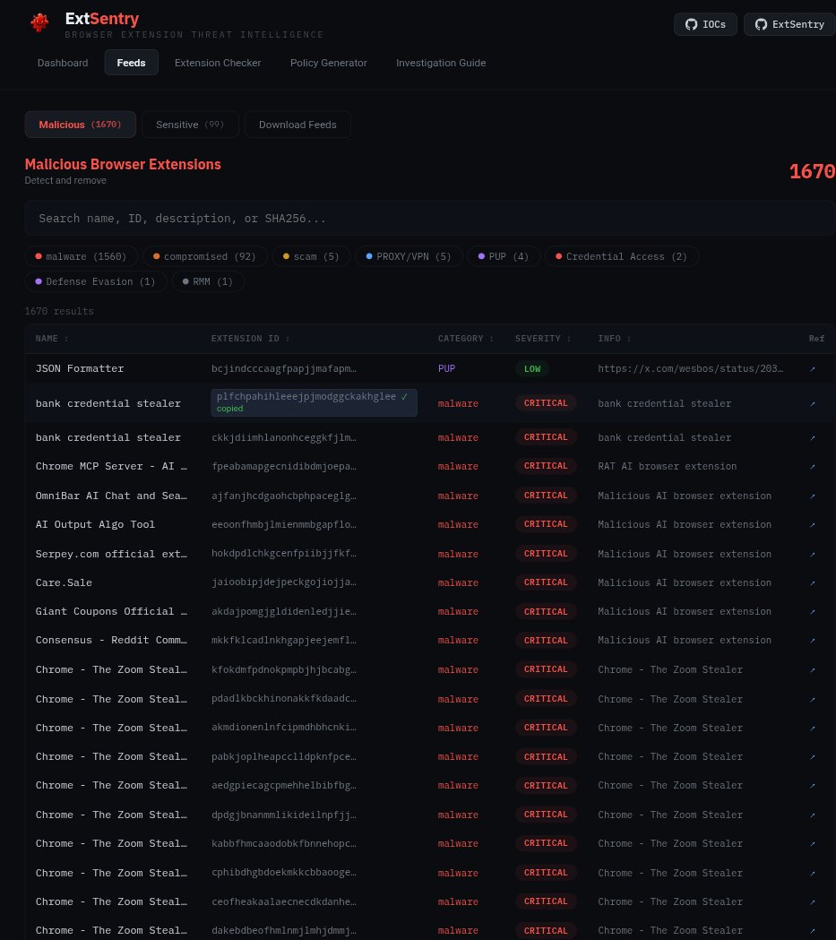The height and width of the screenshot is (940, 836).
Task: Open reference arrow for AI Output Algo Tool
Action: point(813,524)
